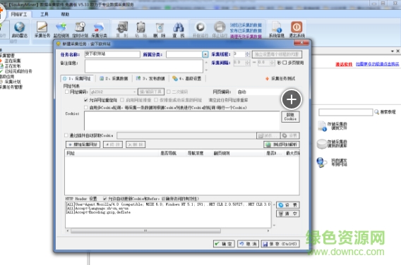Screen dimensions: 401x265
Task: Select 已经完成的任务 in the left tree
Action: [x=18, y=71]
